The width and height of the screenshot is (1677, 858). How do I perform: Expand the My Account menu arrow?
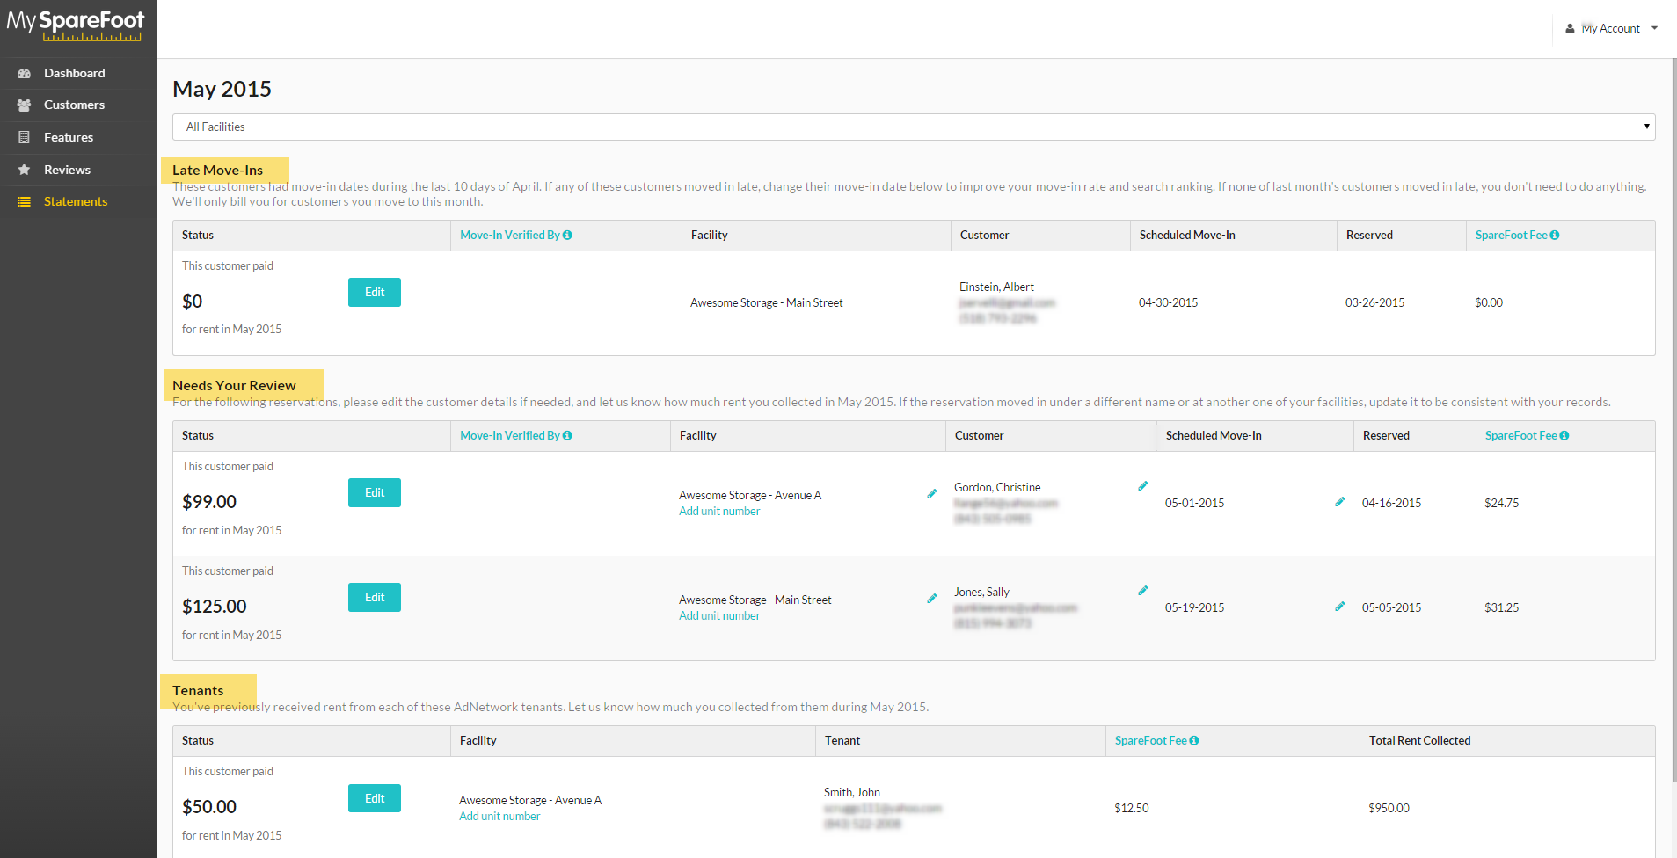pos(1654,28)
